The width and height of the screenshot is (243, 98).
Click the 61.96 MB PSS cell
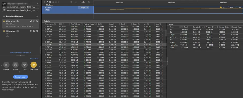click(x=63, y=39)
